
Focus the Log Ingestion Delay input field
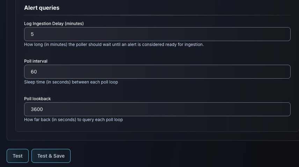coord(157,34)
